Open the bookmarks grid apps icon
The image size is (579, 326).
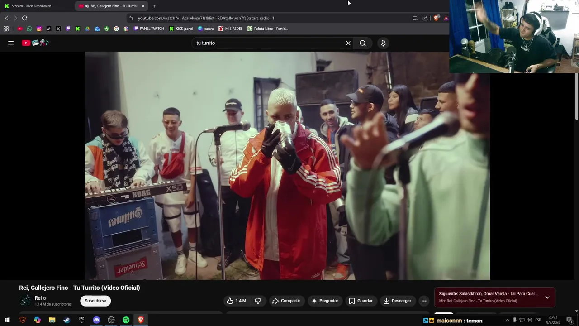[6, 29]
